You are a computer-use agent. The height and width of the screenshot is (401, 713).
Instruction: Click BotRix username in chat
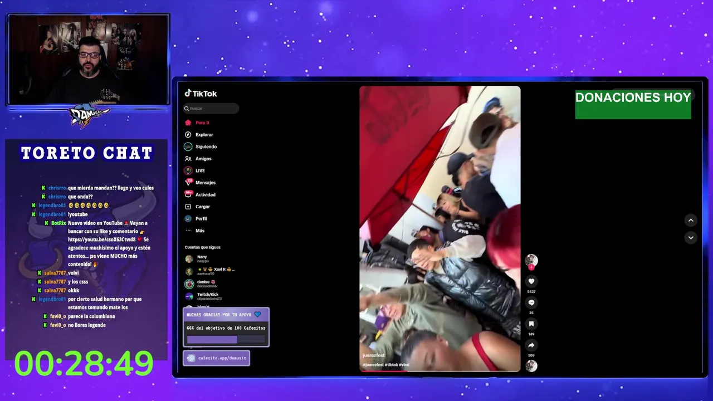58,223
